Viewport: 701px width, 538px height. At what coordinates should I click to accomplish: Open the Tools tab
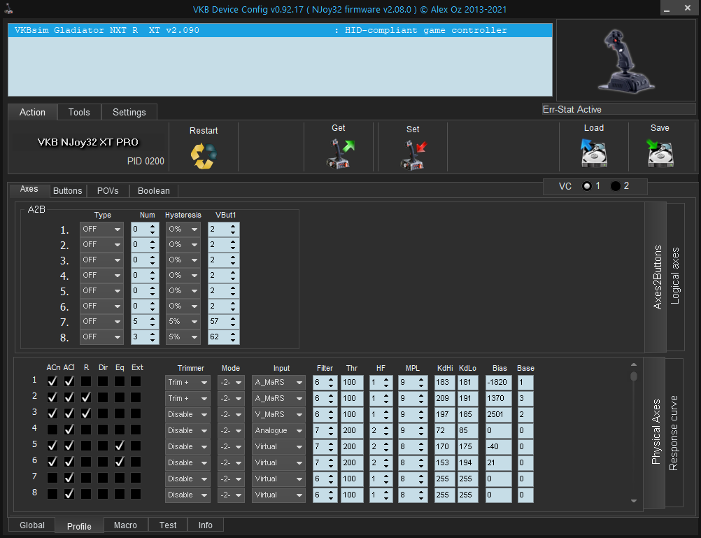[x=79, y=112]
